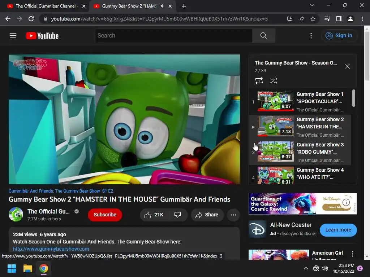Go forward in browser

click(x=20, y=19)
